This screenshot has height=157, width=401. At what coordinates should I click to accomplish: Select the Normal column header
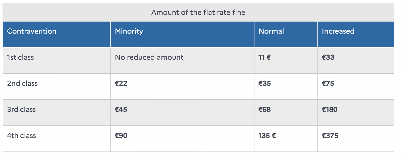271,31
